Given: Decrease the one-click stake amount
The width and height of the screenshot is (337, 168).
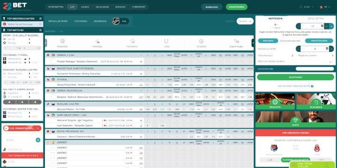Looking at the screenshot, I should (x=298, y=26).
